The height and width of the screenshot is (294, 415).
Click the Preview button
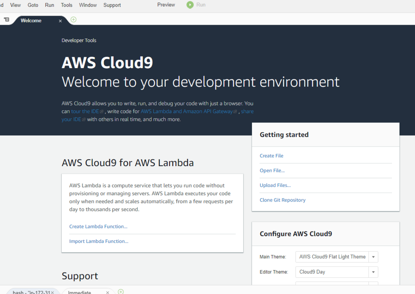click(166, 5)
